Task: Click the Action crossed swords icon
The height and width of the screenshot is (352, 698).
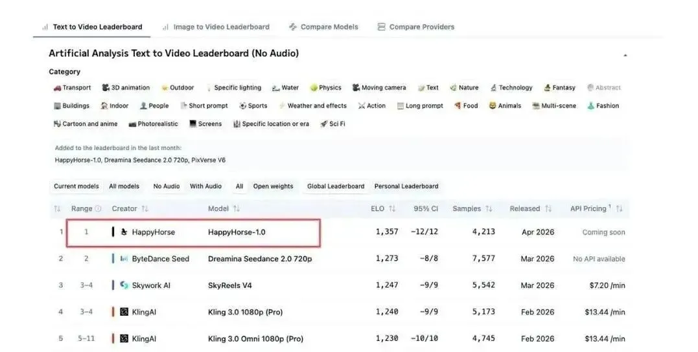Action: [x=362, y=105]
